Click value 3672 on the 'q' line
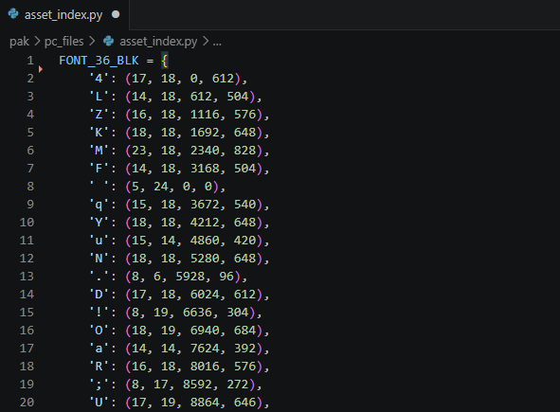 (x=205, y=205)
